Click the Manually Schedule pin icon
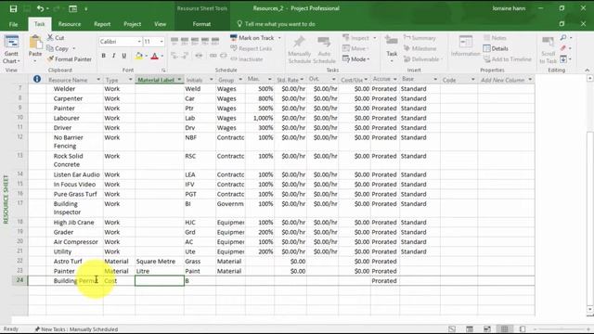 coord(299,42)
